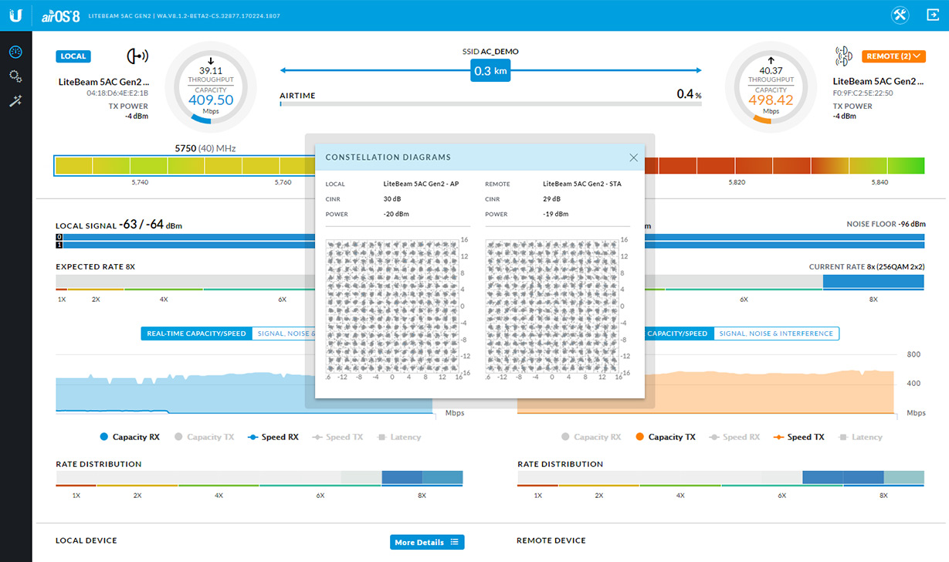Toggle Speed TX in the local chart legend
Image resolution: width=949 pixels, height=562 pixels.
[337, 437]
